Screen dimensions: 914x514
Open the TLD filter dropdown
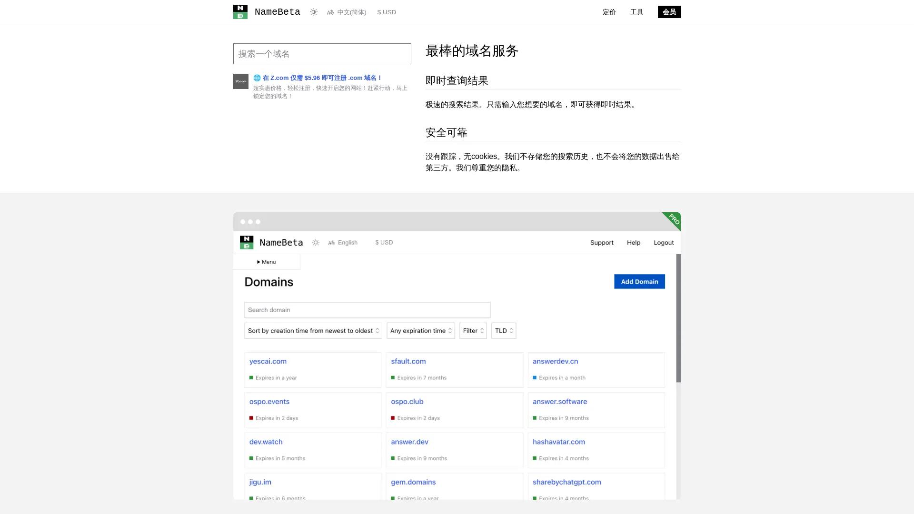503,330
